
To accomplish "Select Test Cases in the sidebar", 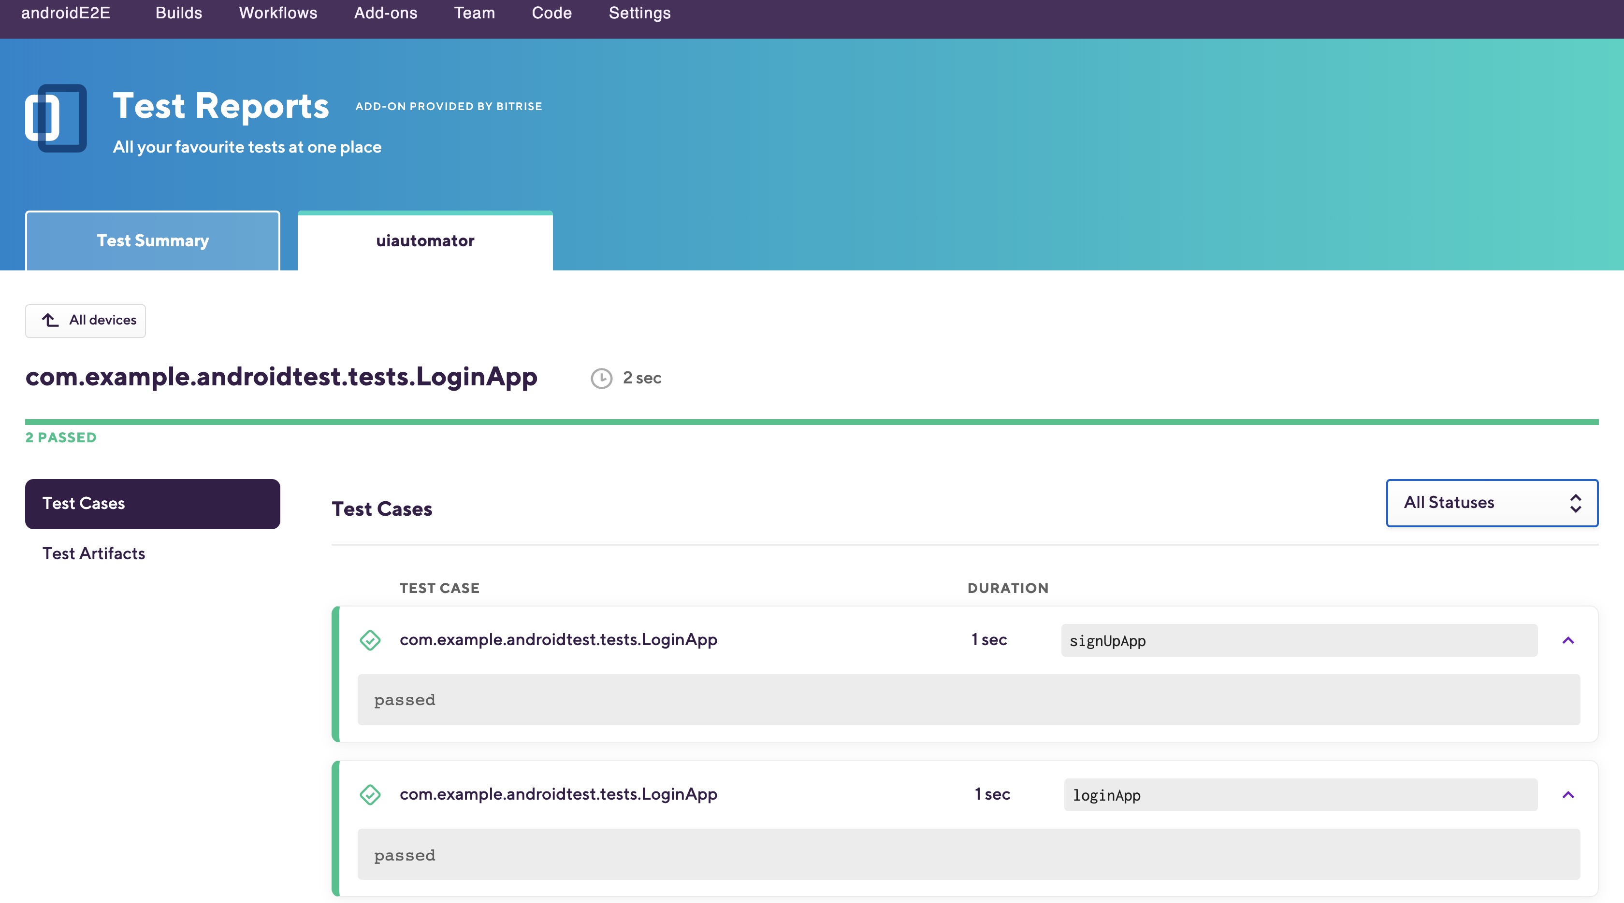I will pyautogui.click(x=153, y=504).
